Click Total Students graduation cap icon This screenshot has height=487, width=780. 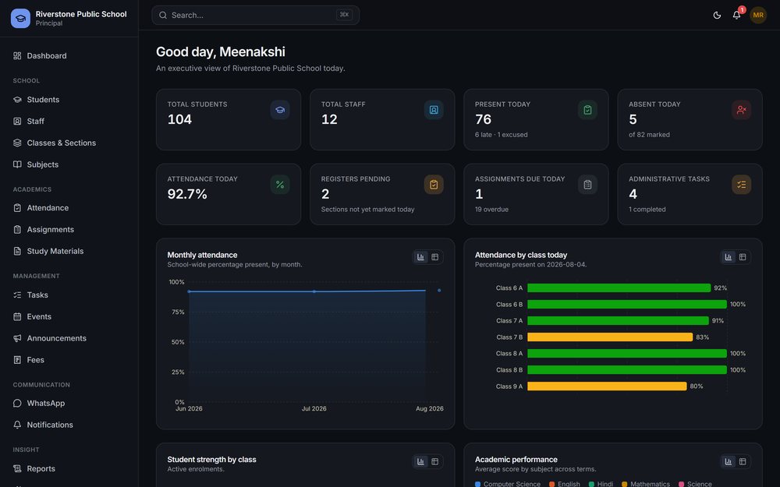point(280,110)
